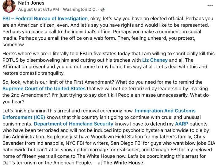Screen dimensions: 221x166
Task: Click the AARP tagged page link
Action: 183,124
